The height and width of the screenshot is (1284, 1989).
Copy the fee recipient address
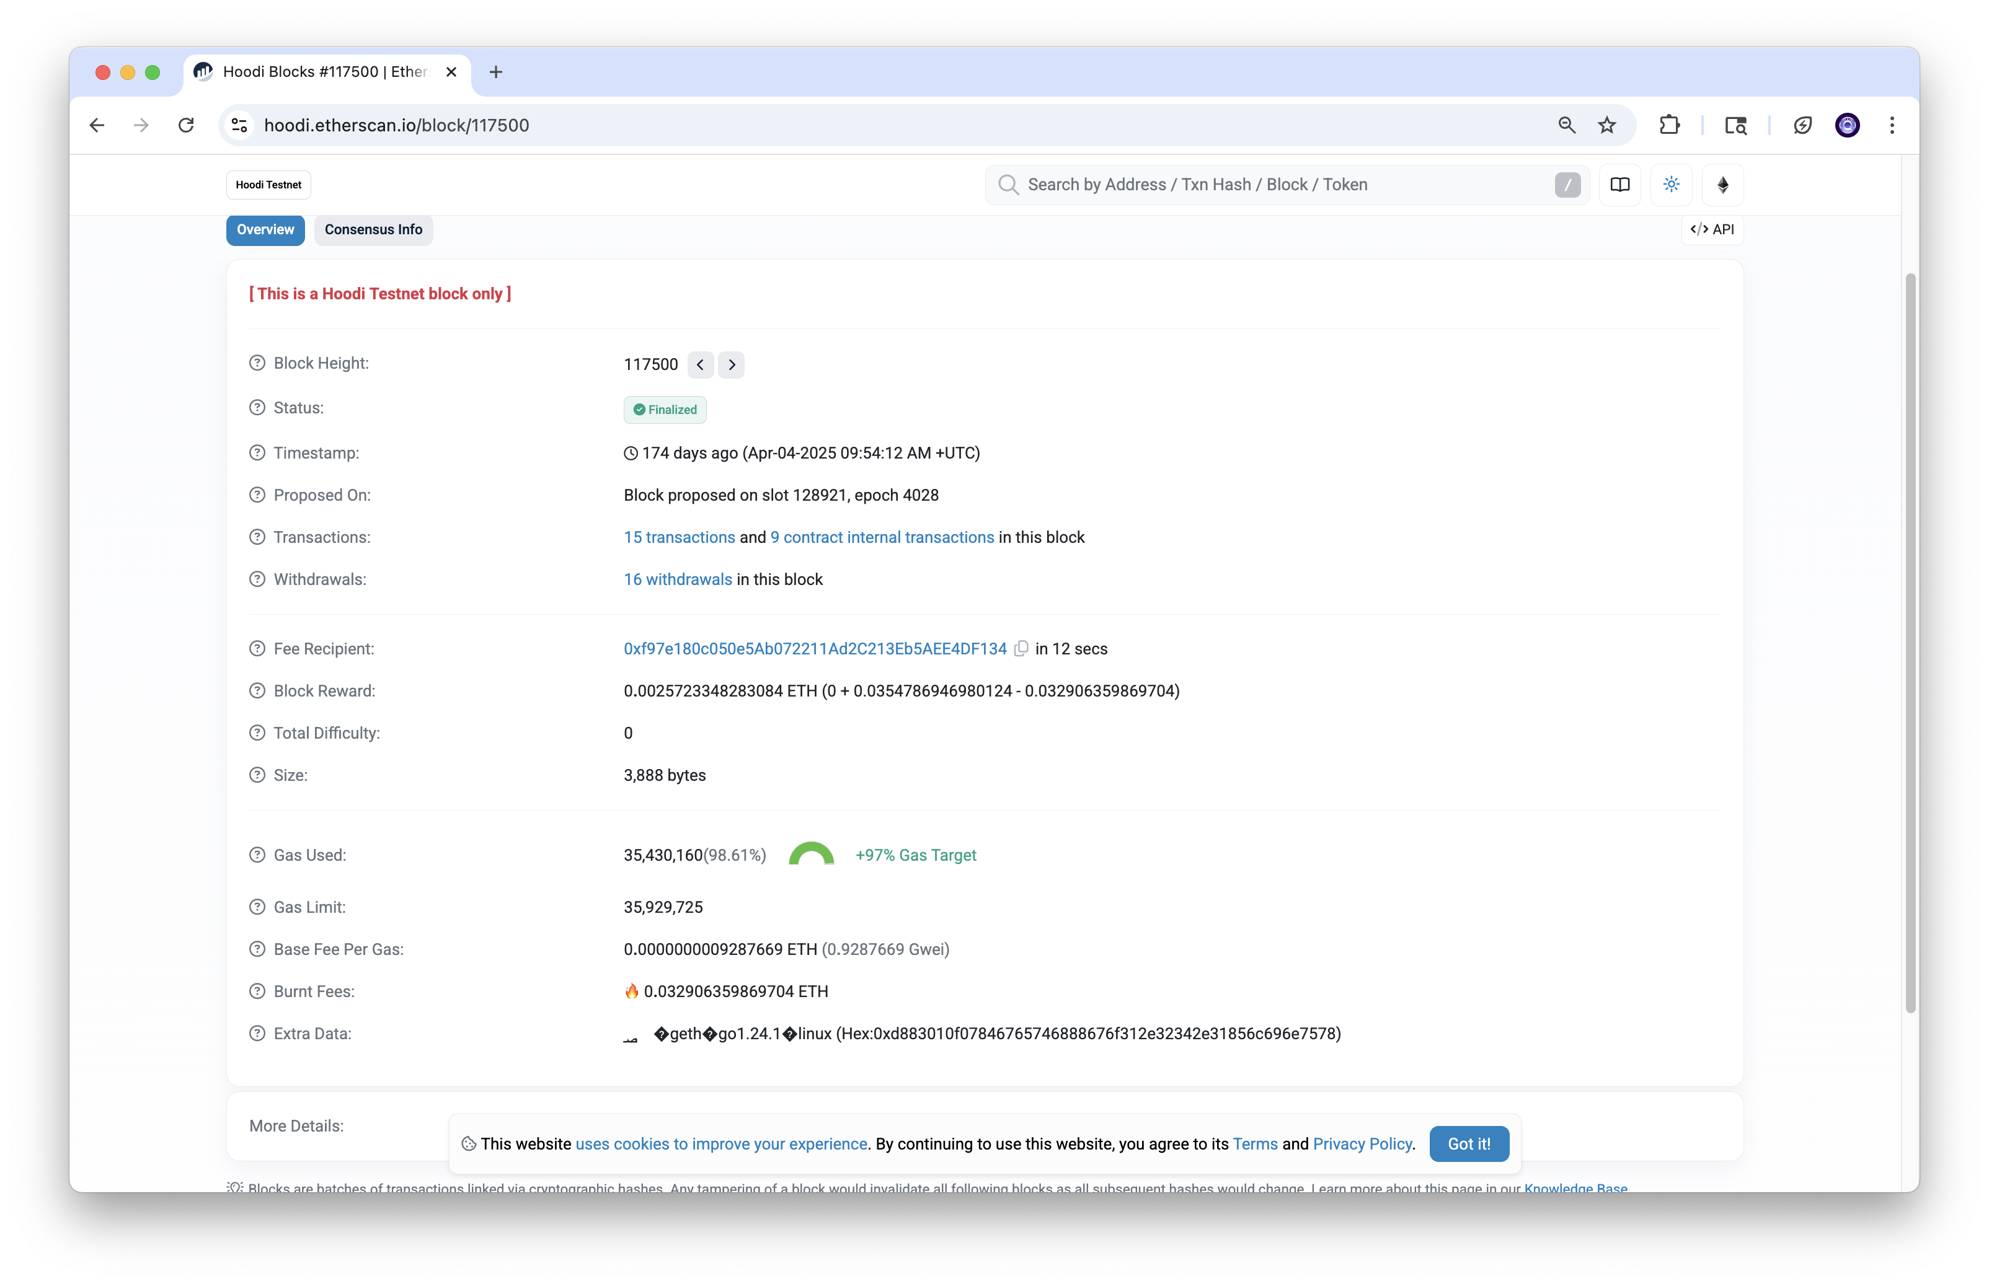click(x=1021, y=648)
